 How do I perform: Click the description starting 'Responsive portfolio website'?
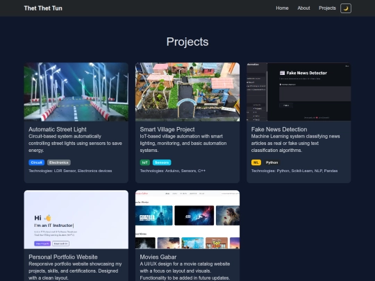click(x=75, y=271)
